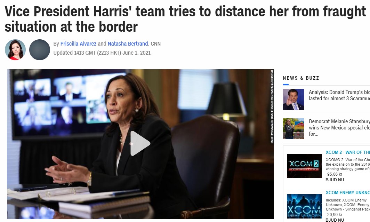Open the XCOM 2 War of the Chosen ad title
Screen dimensions: 370x222
348,152
